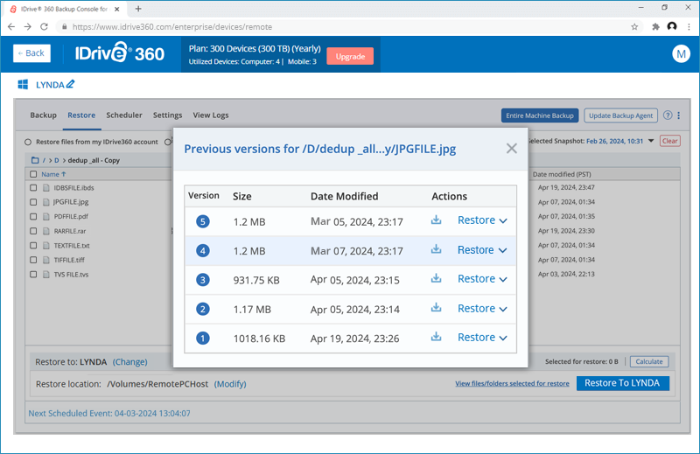Screen dimensions: 700x454
Task: Expand Restore dropdown for version 2
Action: point(482,309)
